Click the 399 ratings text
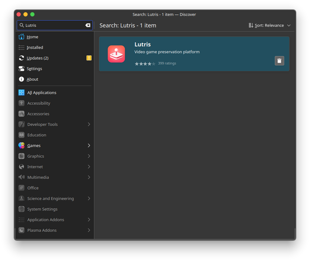 pyautogui.click(x=167, y=64)
